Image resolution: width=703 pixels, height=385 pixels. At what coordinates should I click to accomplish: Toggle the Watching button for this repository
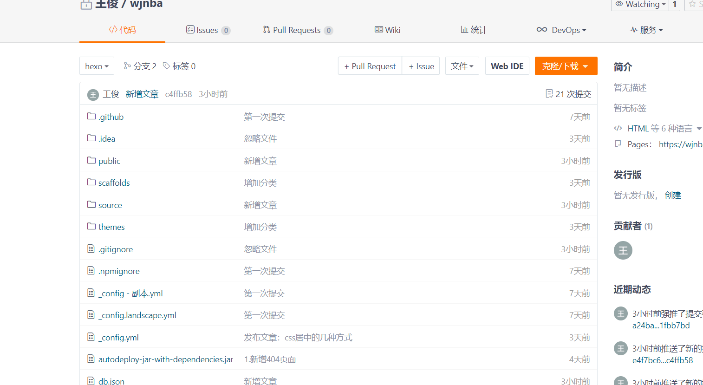point(641,5)
